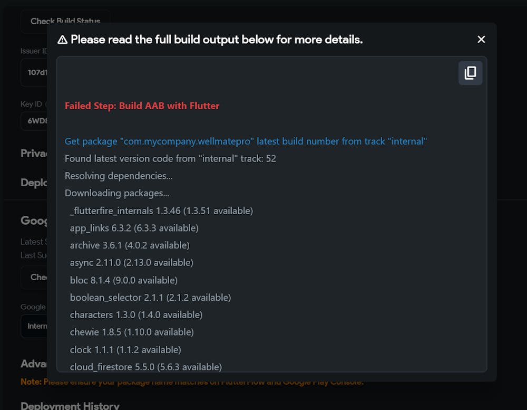Click the red Failed Step heading
This screenshot has height=410, width=527.
(x=142, y=106)
